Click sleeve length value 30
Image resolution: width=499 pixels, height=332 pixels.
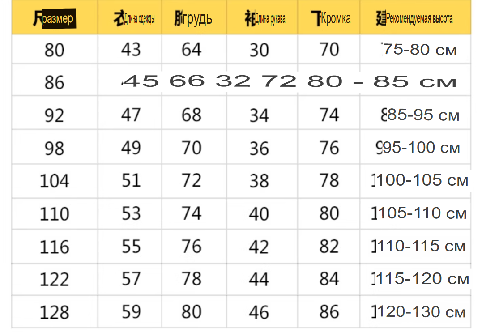[259, 50]
